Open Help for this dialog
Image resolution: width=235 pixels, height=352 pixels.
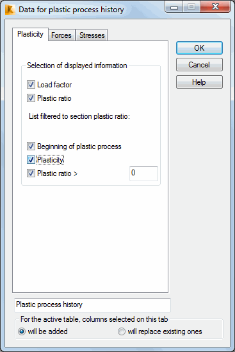tap(199, 82)
